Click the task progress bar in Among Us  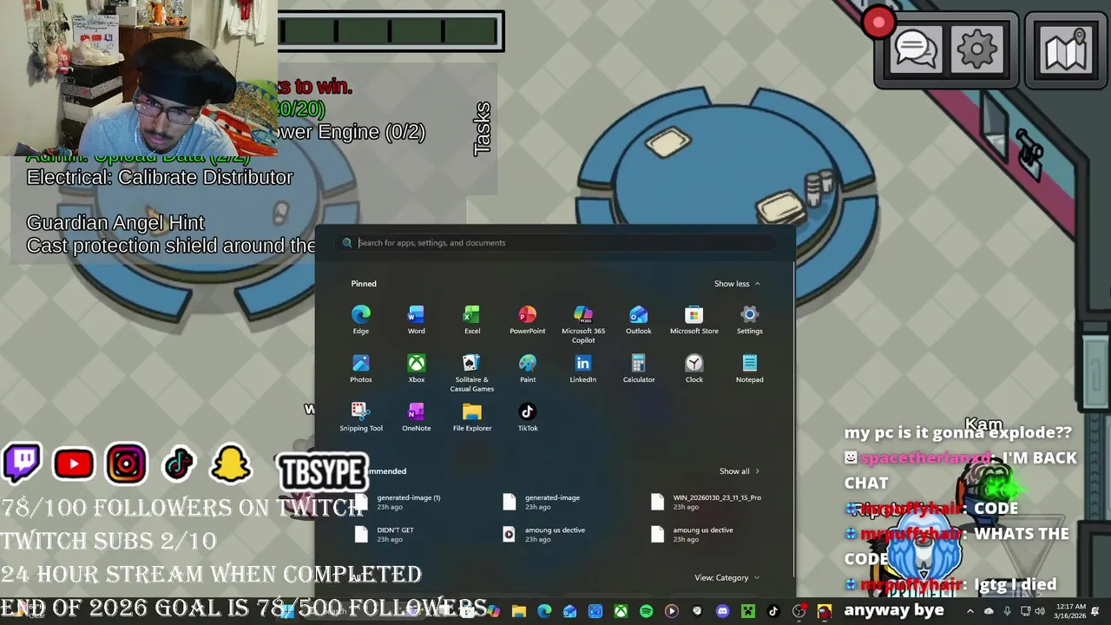click(x=391, y=32)
